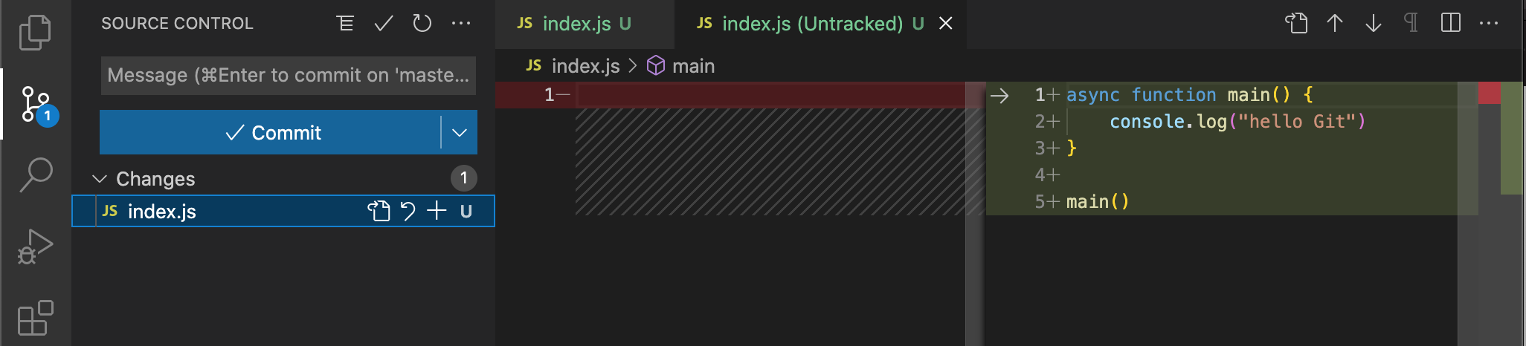The image size is (1526, 346).
Task: Open the Extensions view
Action: [x=35, y=318]
